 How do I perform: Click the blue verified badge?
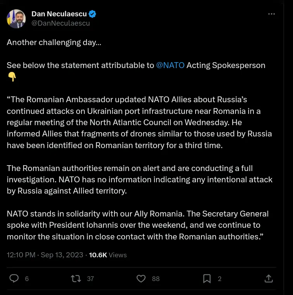92,14
